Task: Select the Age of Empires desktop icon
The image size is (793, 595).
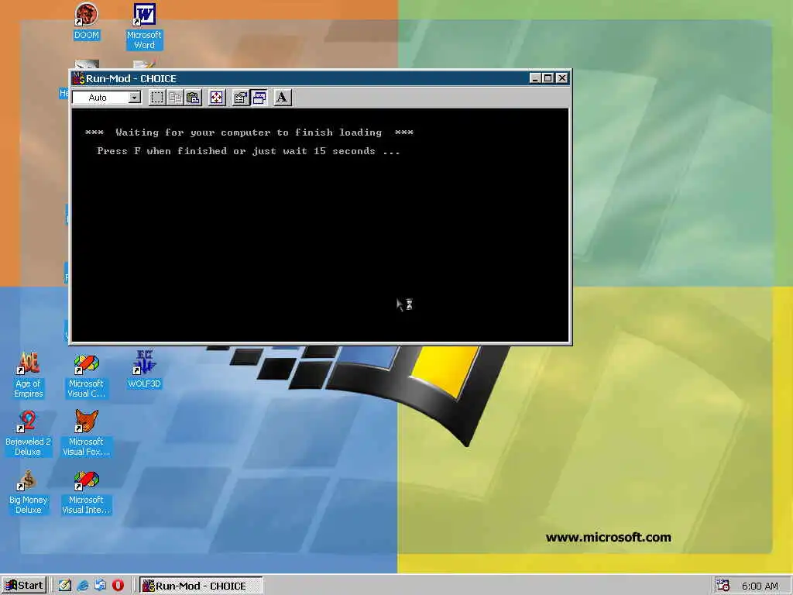Action: [29, 375]
